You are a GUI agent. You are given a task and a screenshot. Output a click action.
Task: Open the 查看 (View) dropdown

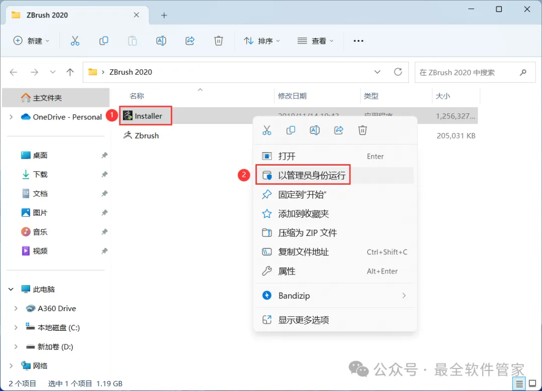[316, 41]
